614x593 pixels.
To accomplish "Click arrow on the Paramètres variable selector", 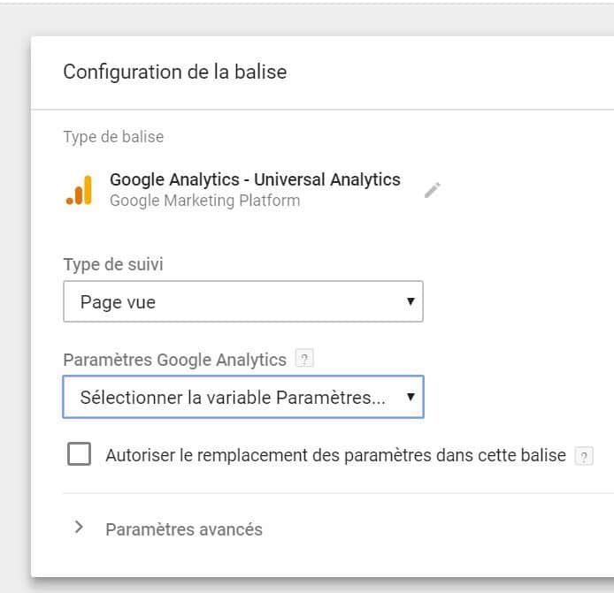I will [411, 397].
